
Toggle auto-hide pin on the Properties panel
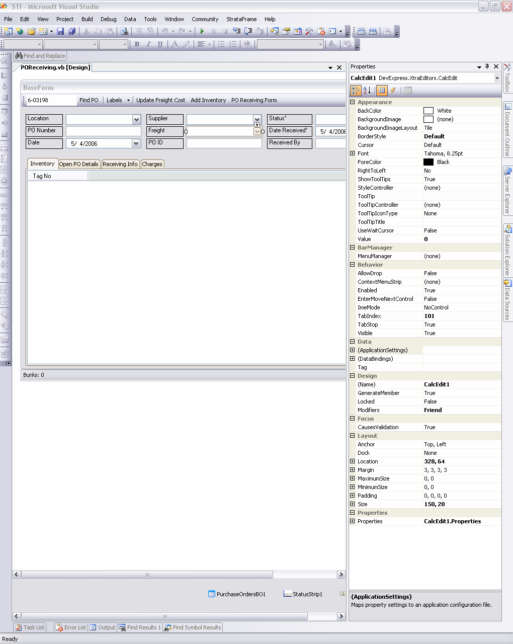pos(487,66)
